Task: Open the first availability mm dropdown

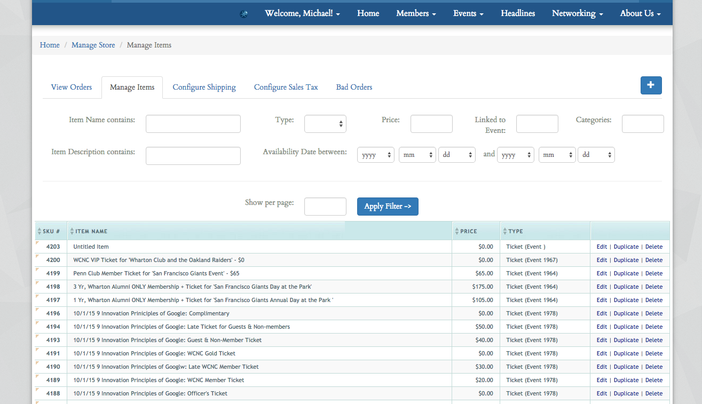Action: (417, 155)
